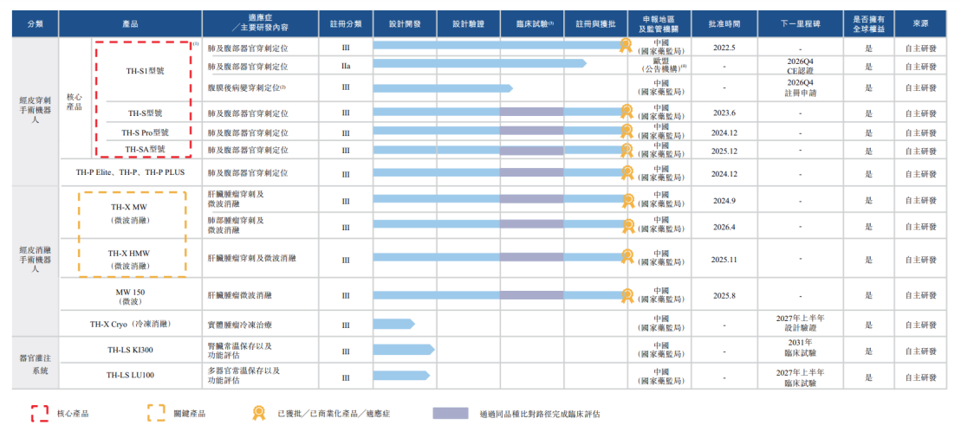The image size is (961, 438).
Task: Click the 下一里程碑 column header
Action: point(801,24)
